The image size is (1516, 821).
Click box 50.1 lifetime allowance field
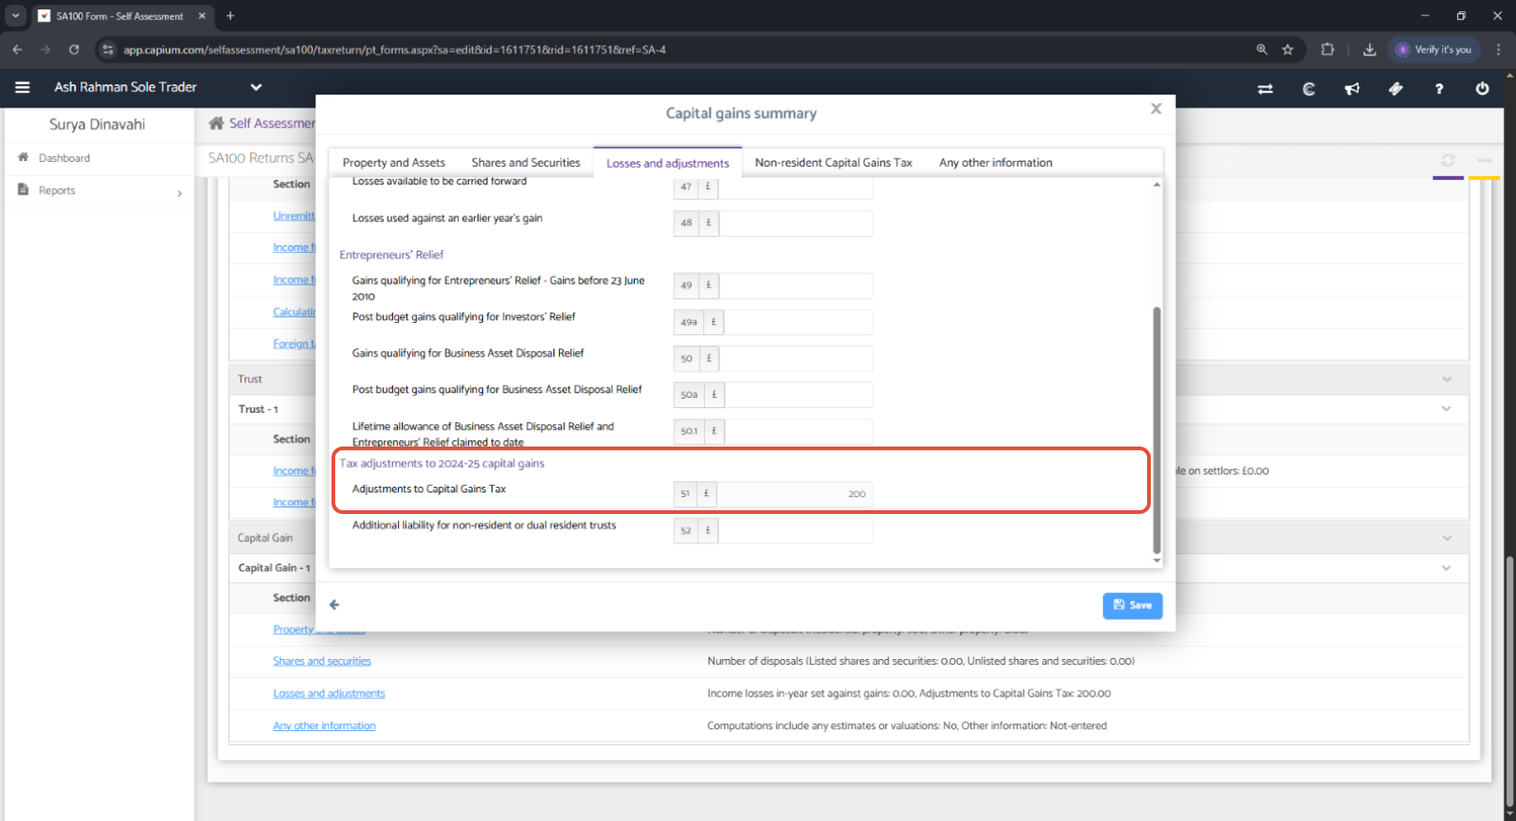coord(798,432)
